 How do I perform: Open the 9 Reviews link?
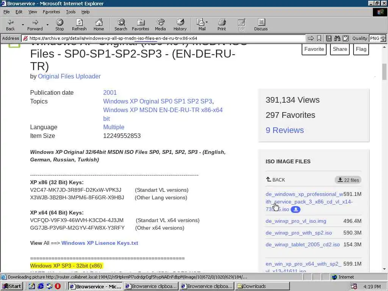(x=285, y=130)
